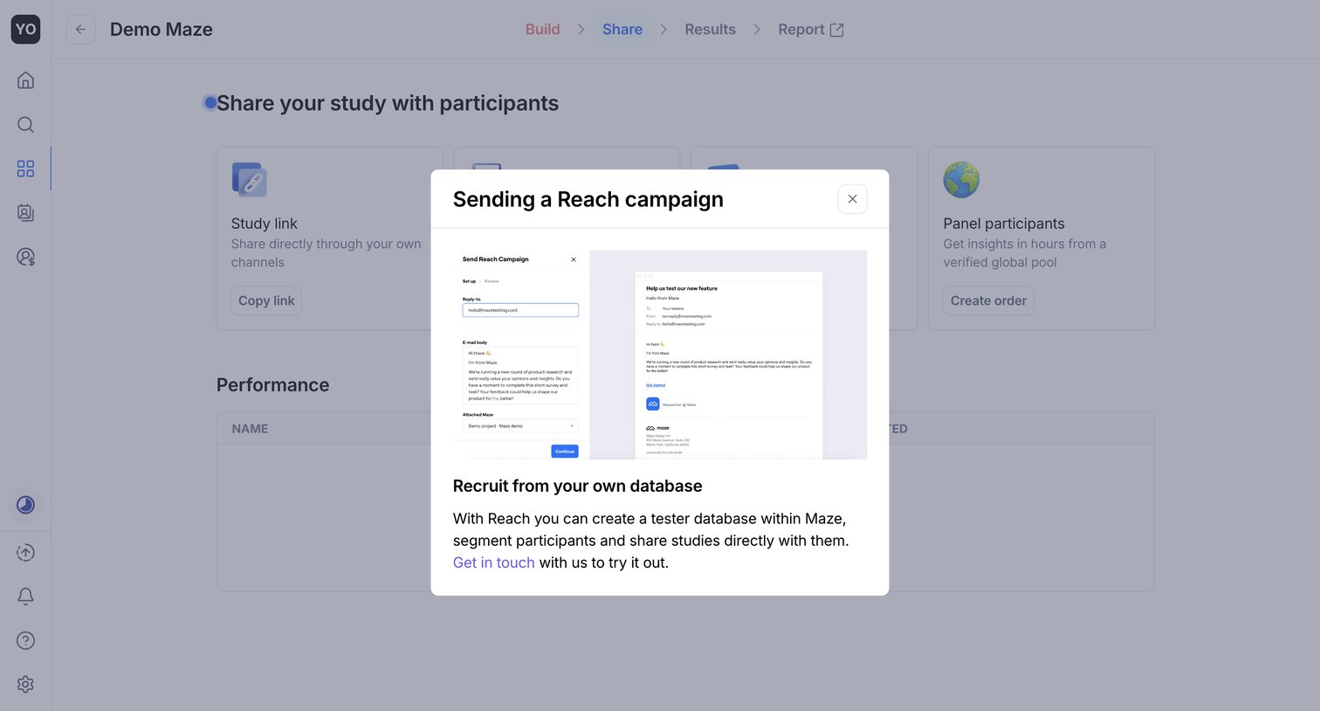Open the panel orders icon with dollar sign
This screenshot has width=1320, height=711.
(x=25, y=257)
